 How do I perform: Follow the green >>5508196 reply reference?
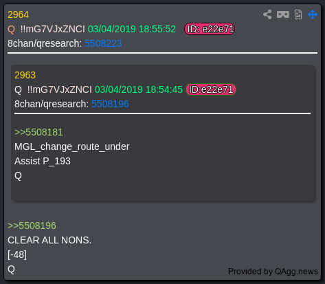[32, 226]
